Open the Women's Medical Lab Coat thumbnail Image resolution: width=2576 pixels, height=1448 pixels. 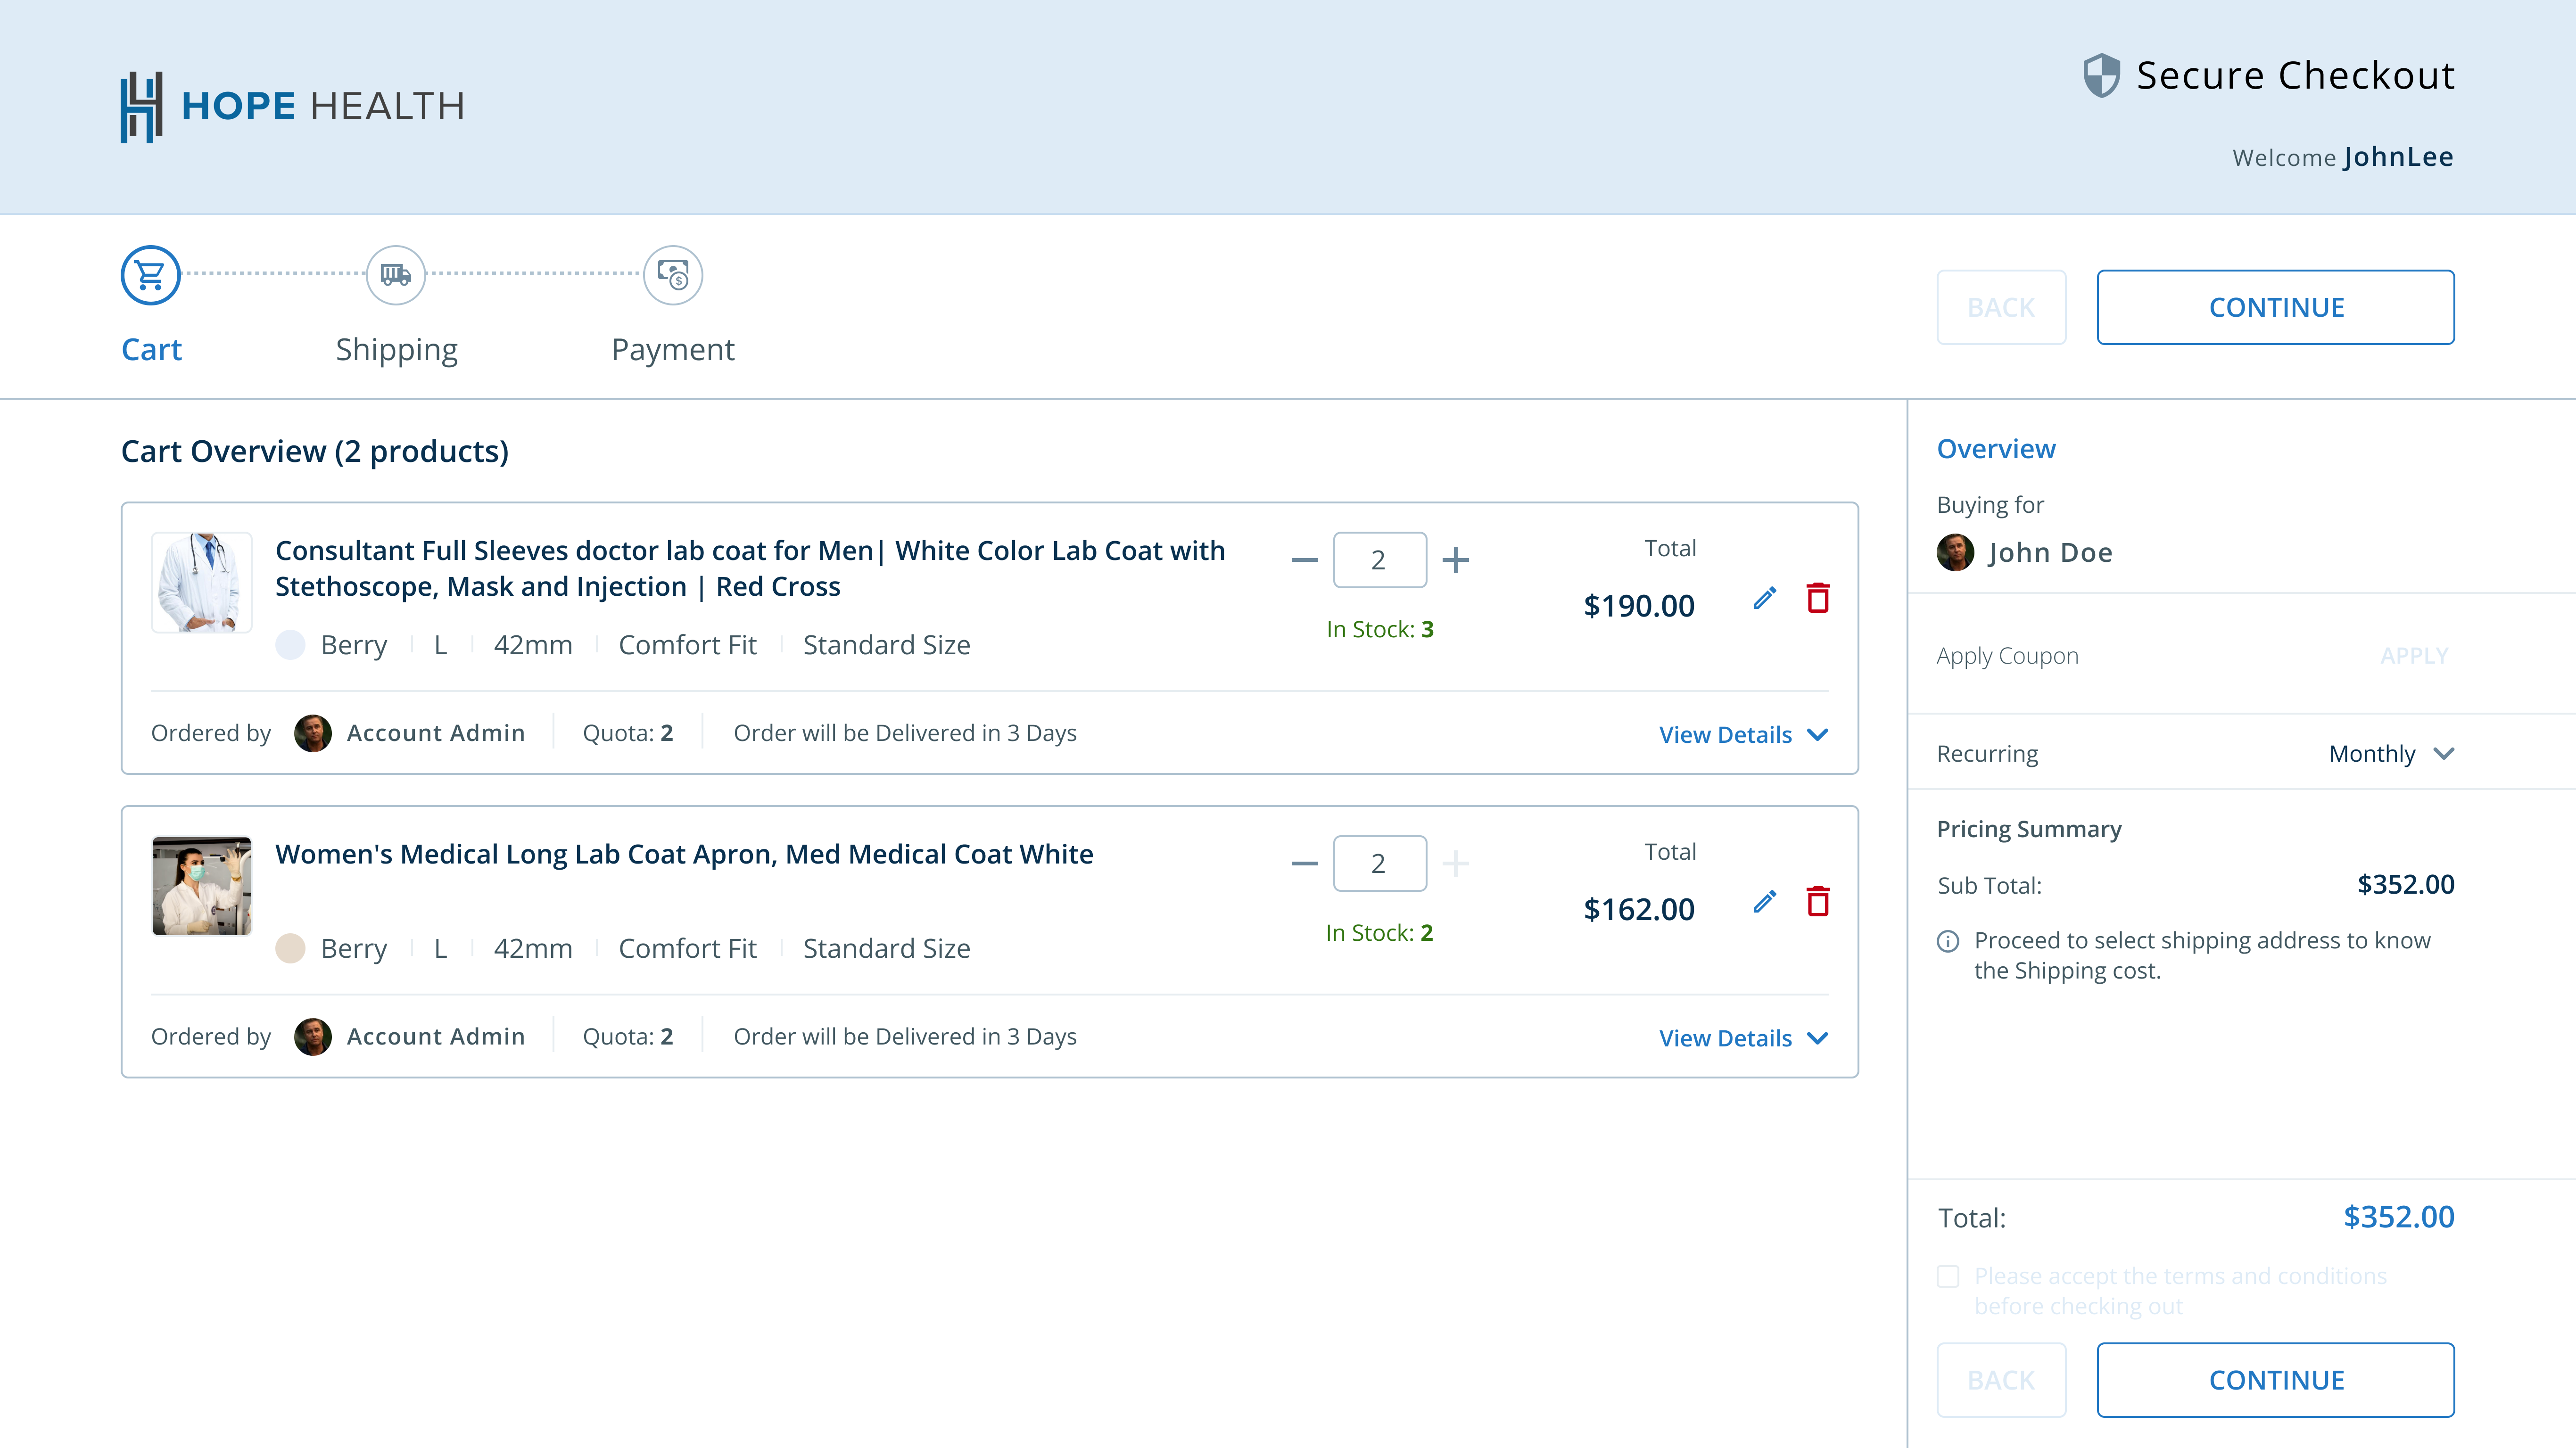coord(201,886)
